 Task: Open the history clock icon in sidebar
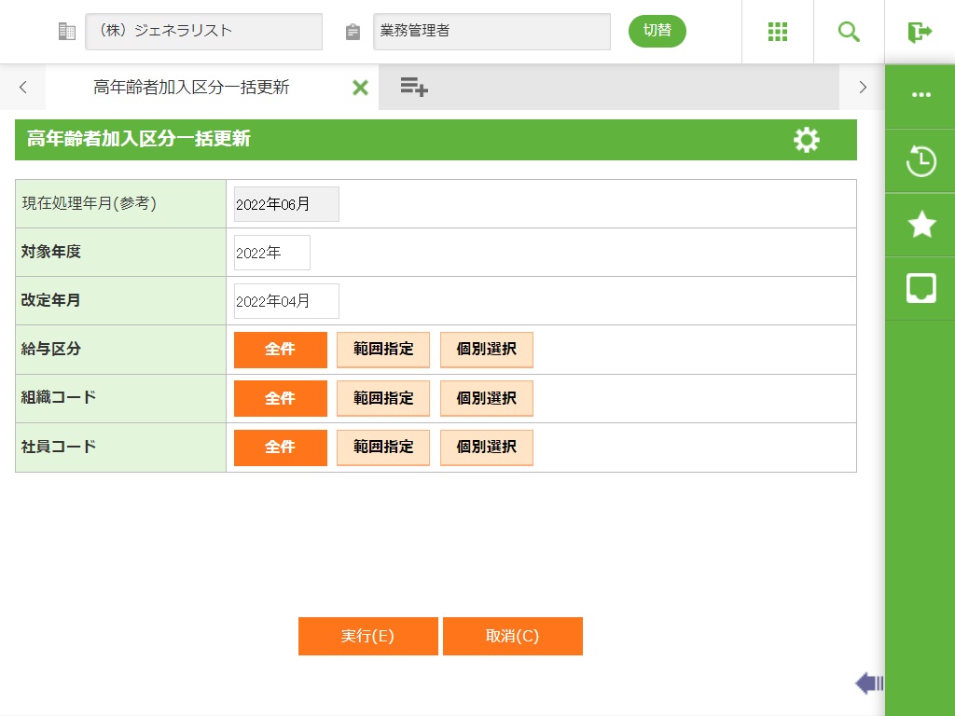tap(920, 161)
